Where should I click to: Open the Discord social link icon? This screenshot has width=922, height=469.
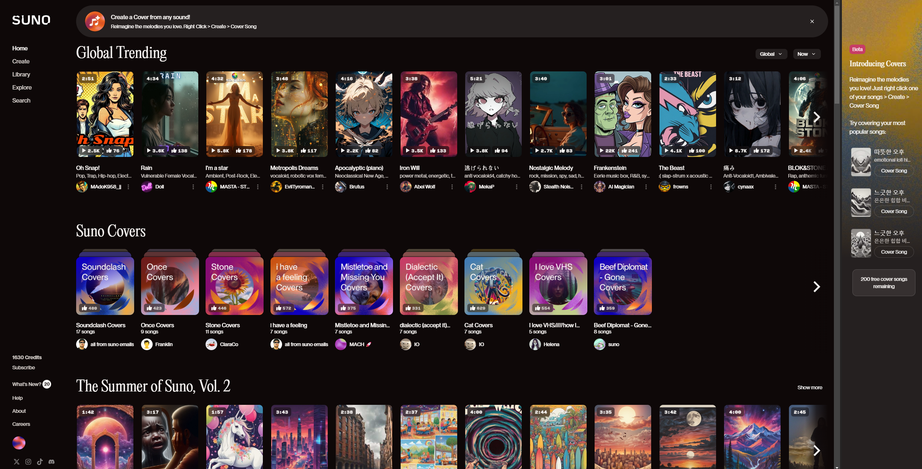(51, 462)
